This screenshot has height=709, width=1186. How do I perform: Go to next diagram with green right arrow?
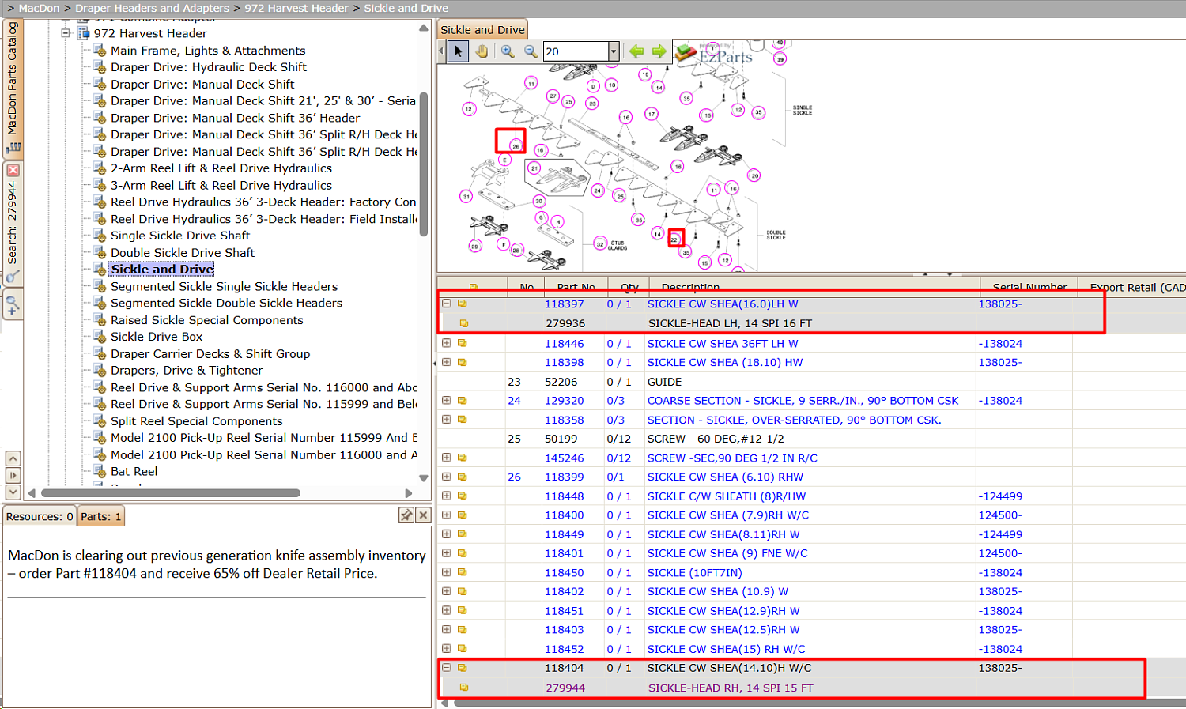point(659,51)
